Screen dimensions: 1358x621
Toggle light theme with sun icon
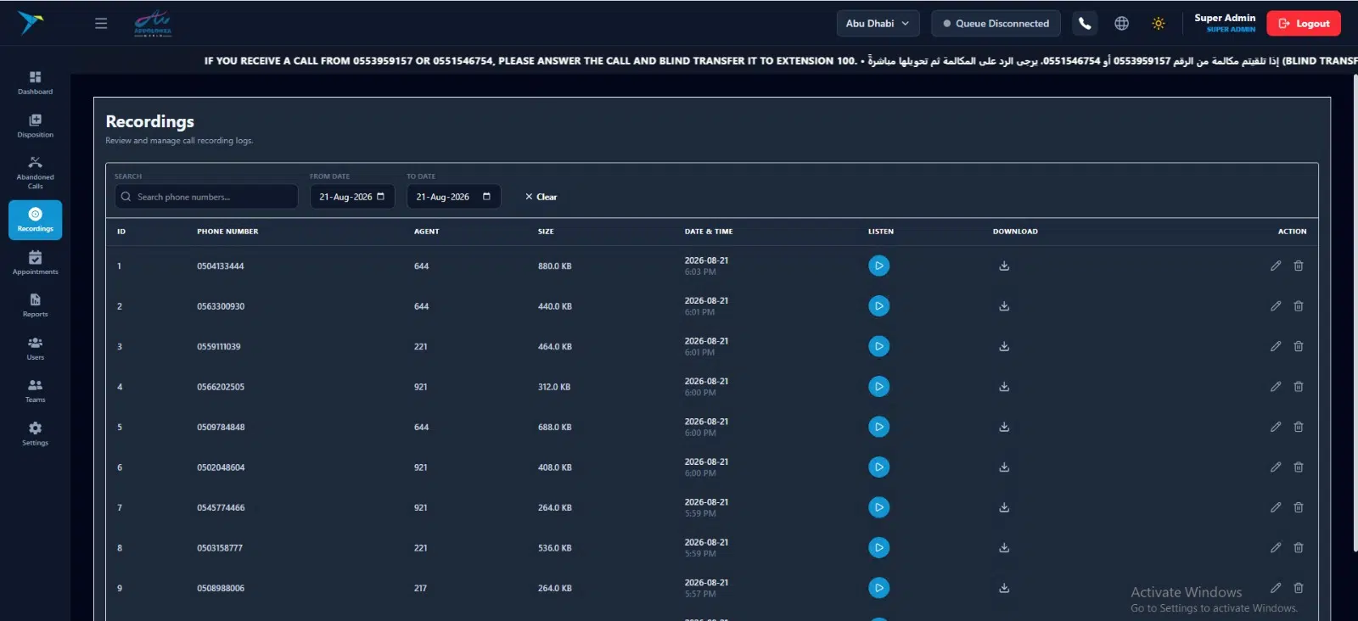1158,24
